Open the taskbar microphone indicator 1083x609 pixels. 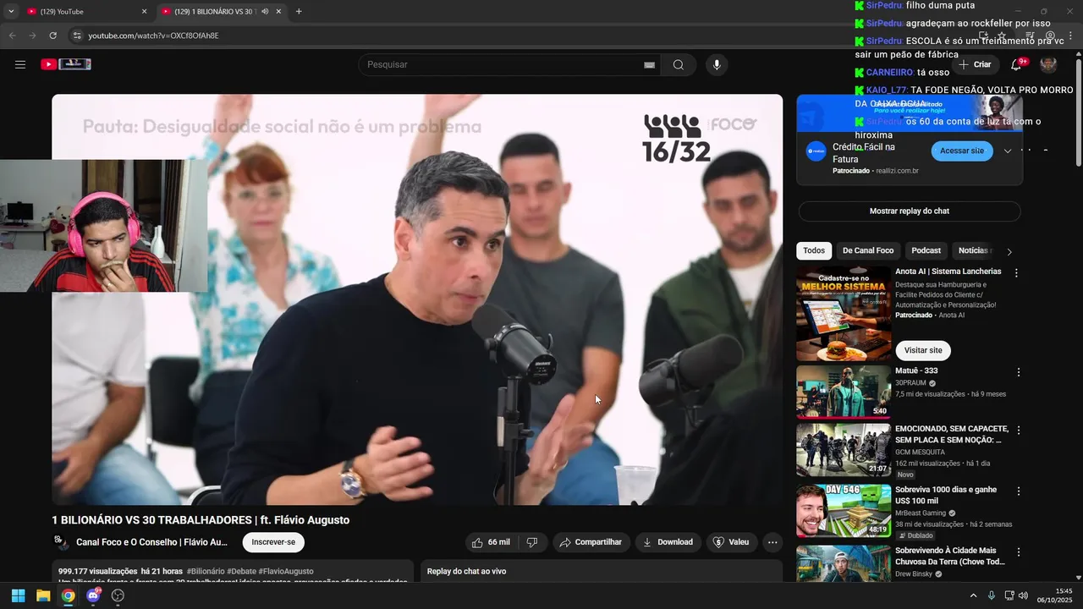point(992,595)
